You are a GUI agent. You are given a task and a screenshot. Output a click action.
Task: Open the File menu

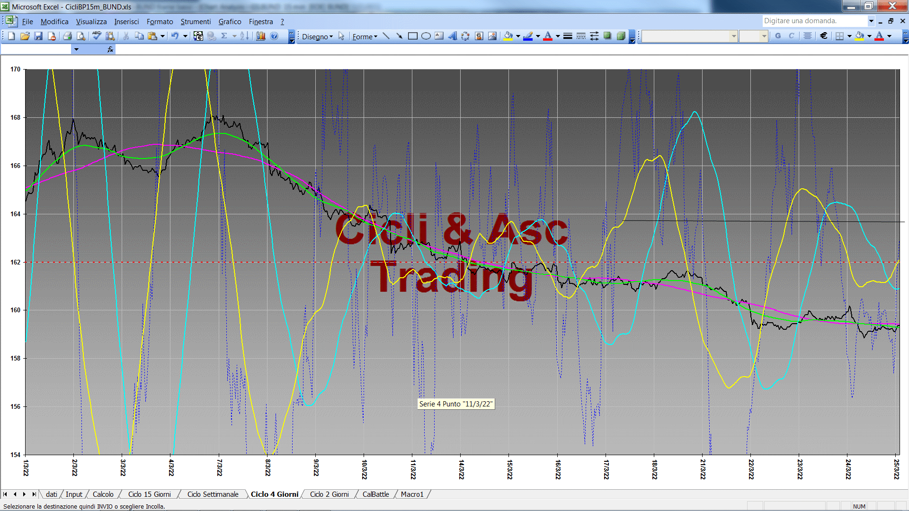pyautogui.click(x=27, y=22)
